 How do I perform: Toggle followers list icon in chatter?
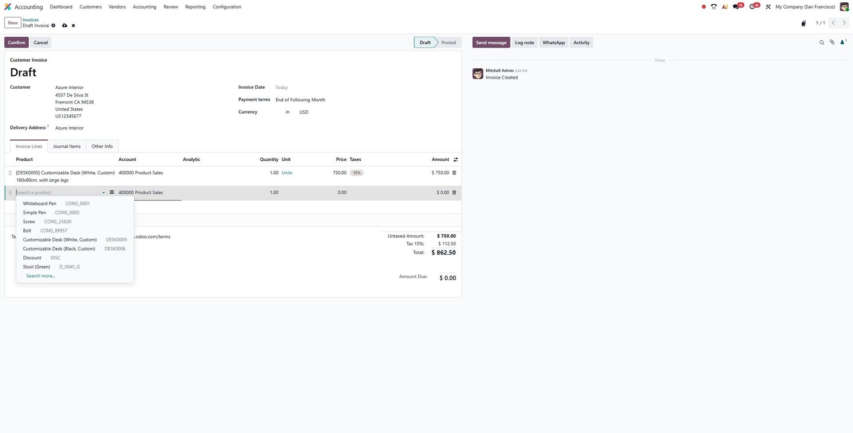coord(843,42)
